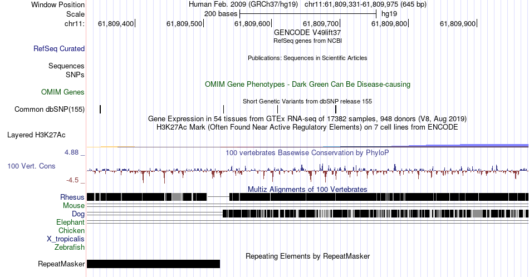
Task: Click Repeating Elements by RepeatMasker title
Action: tap(308, 256)
